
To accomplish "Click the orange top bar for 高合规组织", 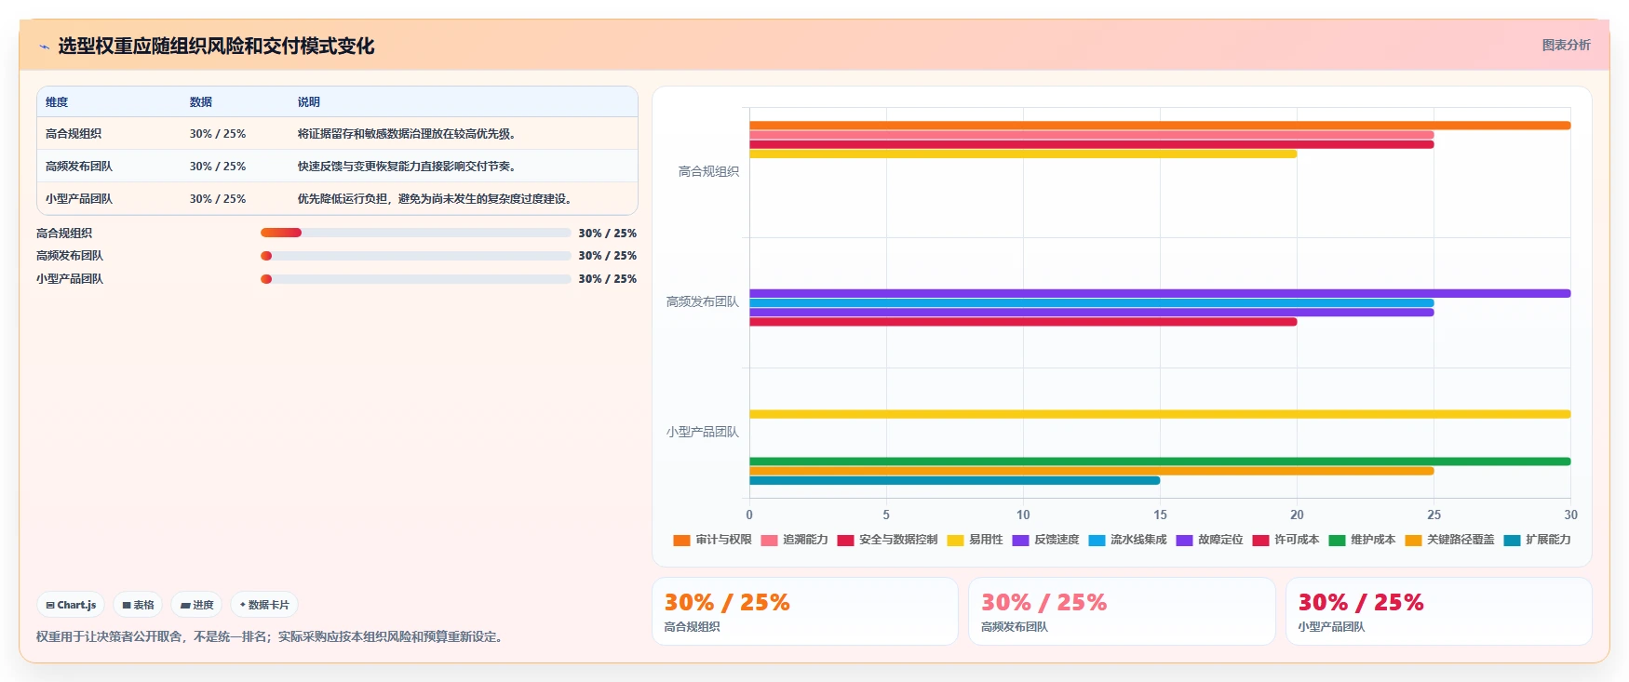I will coord(1160,126).
